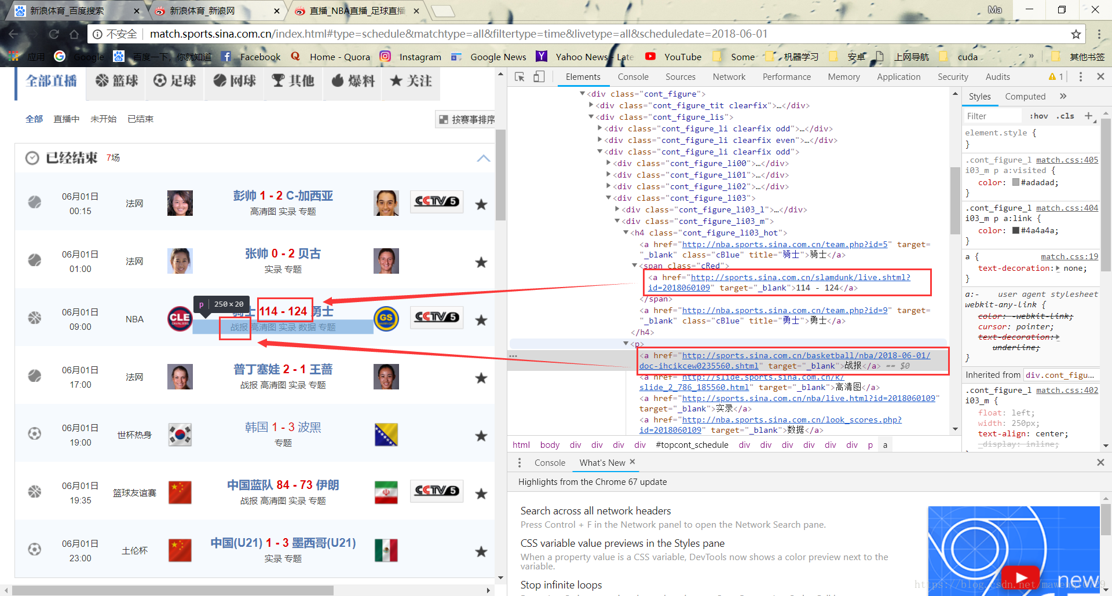Viewport: 1112px width, 596px height.
Task: Collapse the h4 cont_figure_li03_hot node
Action: click(x=626, y=233)
